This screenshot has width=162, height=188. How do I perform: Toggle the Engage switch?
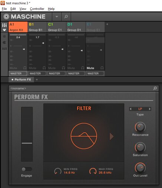(x=27, y=169)
